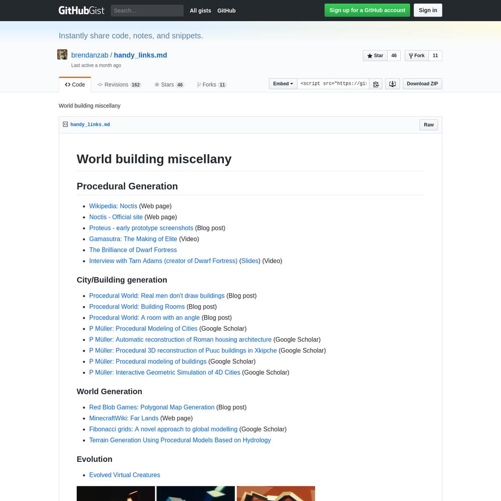Click the 'World Generation' heading
The width and height of the screenshot is (501, 501).
click(x=109, y=391)
